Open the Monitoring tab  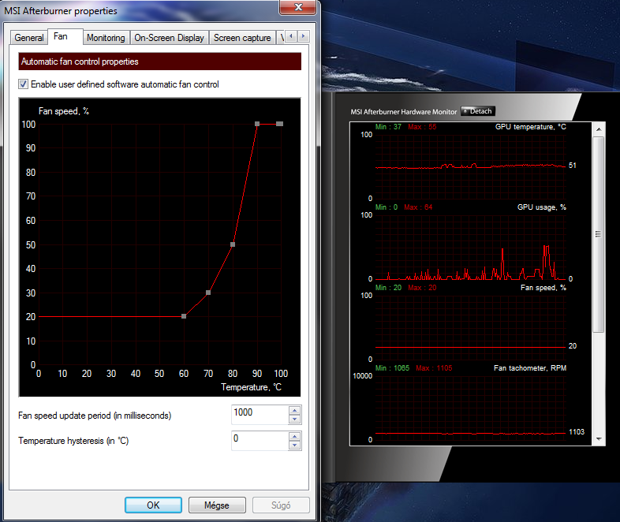[x=106, y=38]
